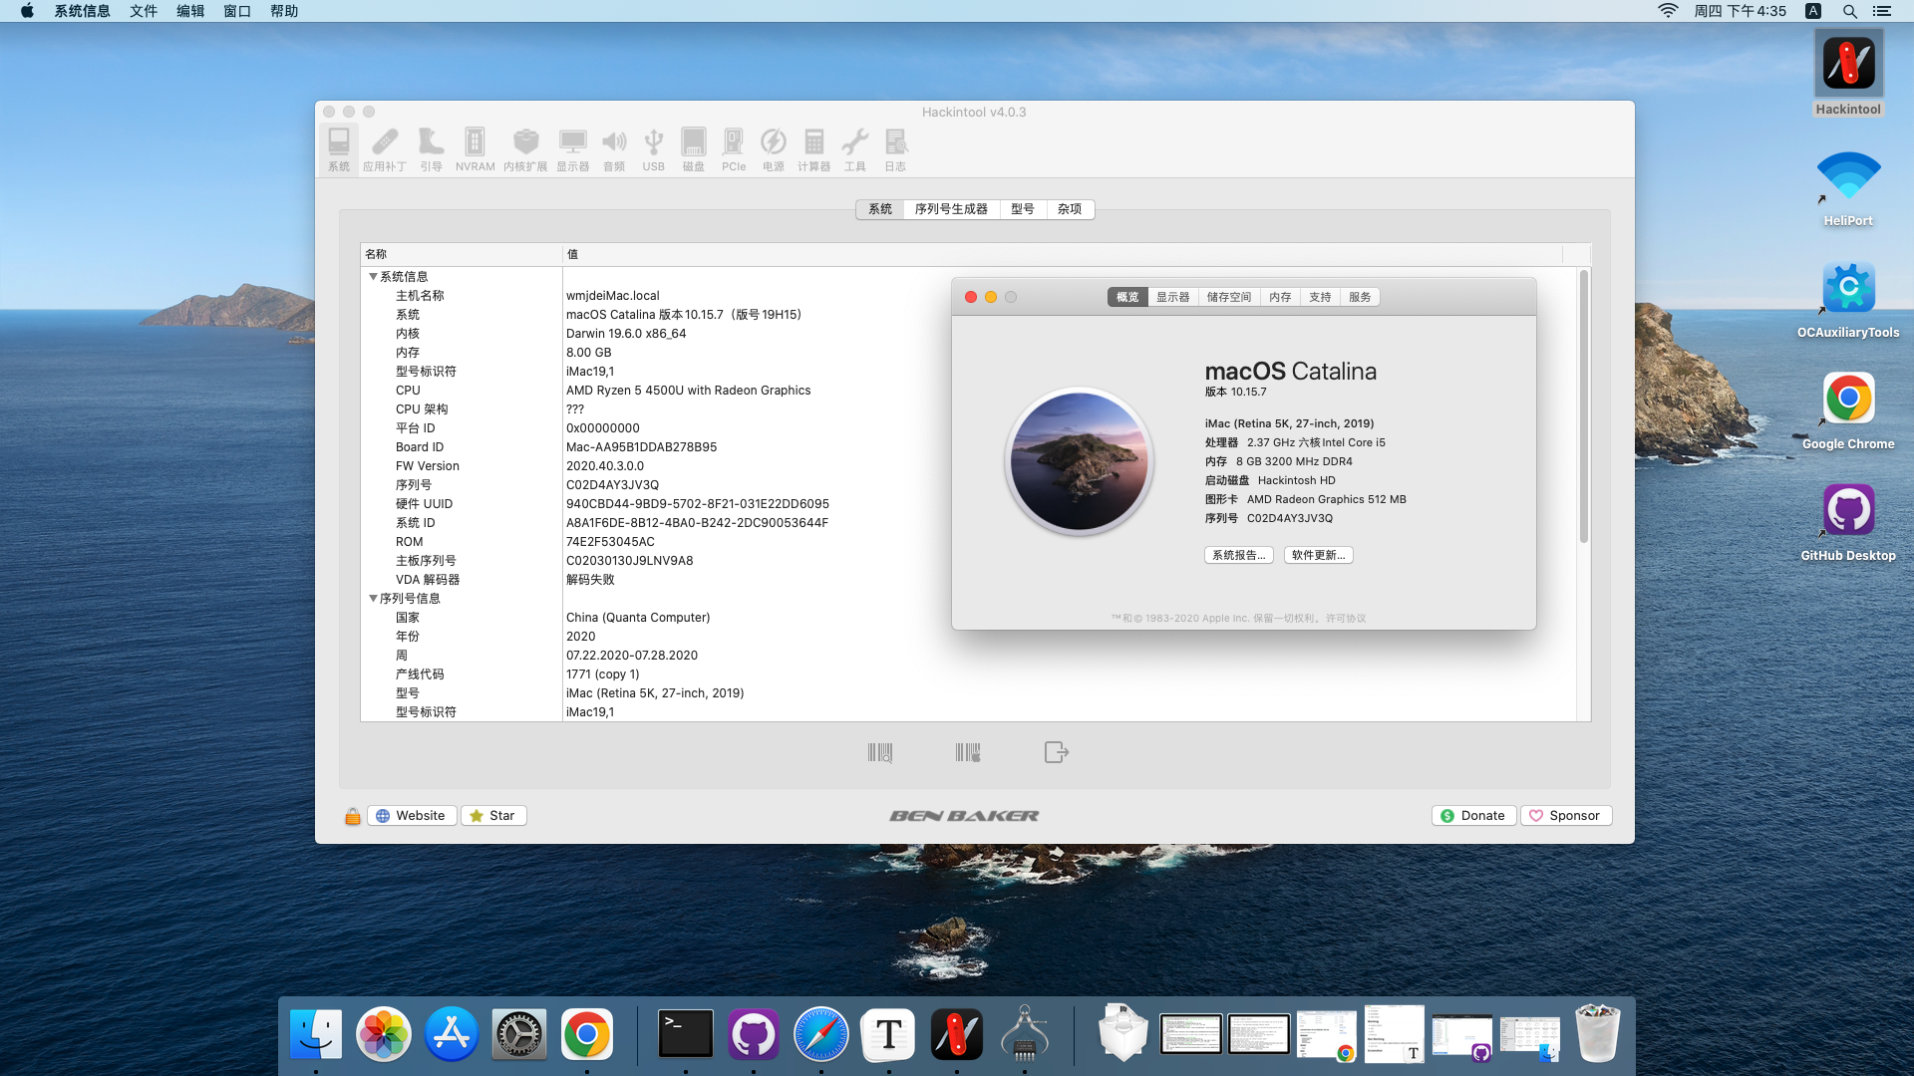Switch to the 序列号生成器 tab
Image resolution: width=1914 pixels, height=1076 pixels.
(951, 209)
